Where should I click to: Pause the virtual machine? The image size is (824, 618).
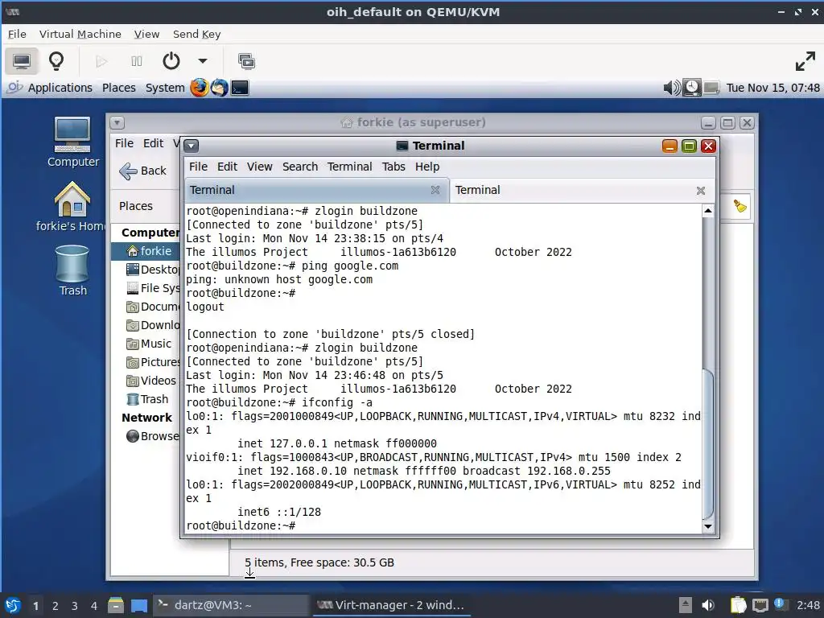137,61
